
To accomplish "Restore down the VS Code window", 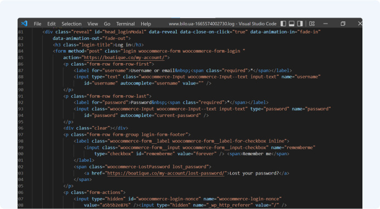I will [343, 24].
